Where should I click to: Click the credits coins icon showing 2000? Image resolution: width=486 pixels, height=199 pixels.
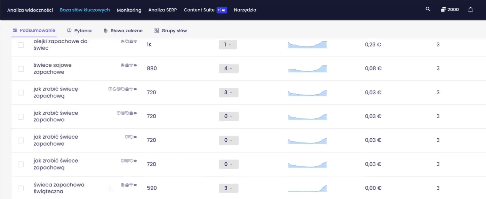(x=443, y=10)
